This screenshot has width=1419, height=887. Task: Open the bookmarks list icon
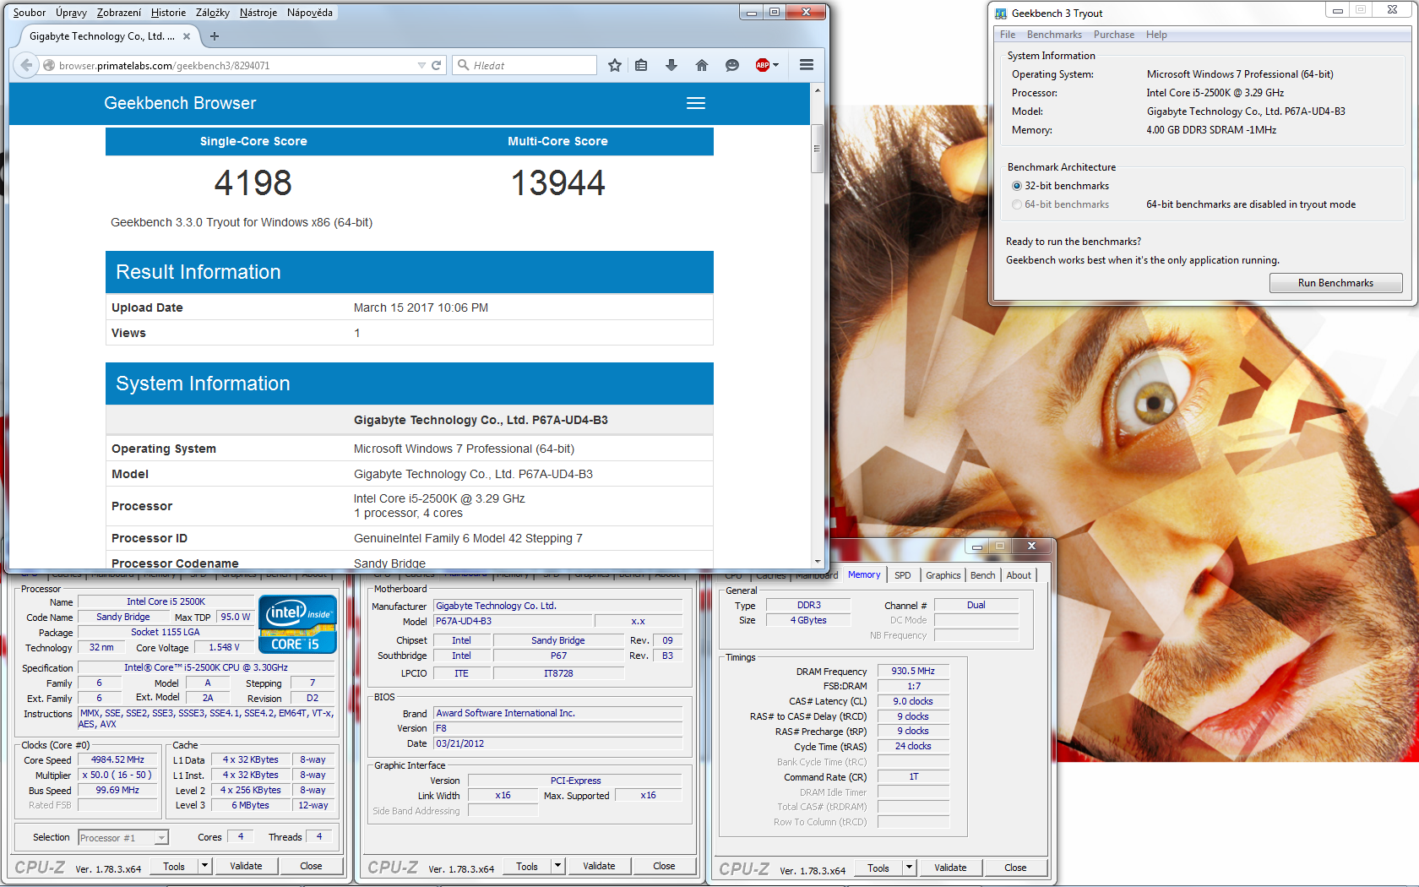(x=641, y=65)
